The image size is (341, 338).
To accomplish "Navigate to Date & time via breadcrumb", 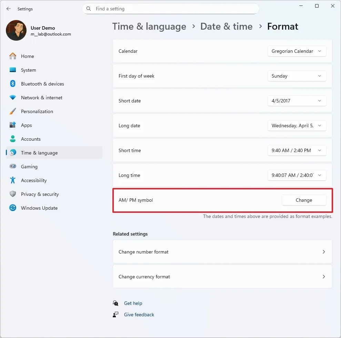I will click(x=227, y=26).
